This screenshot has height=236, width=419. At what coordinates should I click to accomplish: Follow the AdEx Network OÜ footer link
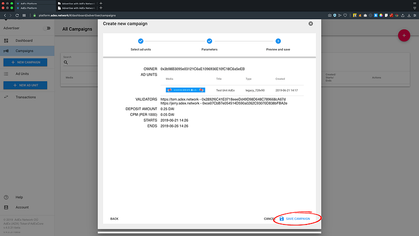coord(26,220)
